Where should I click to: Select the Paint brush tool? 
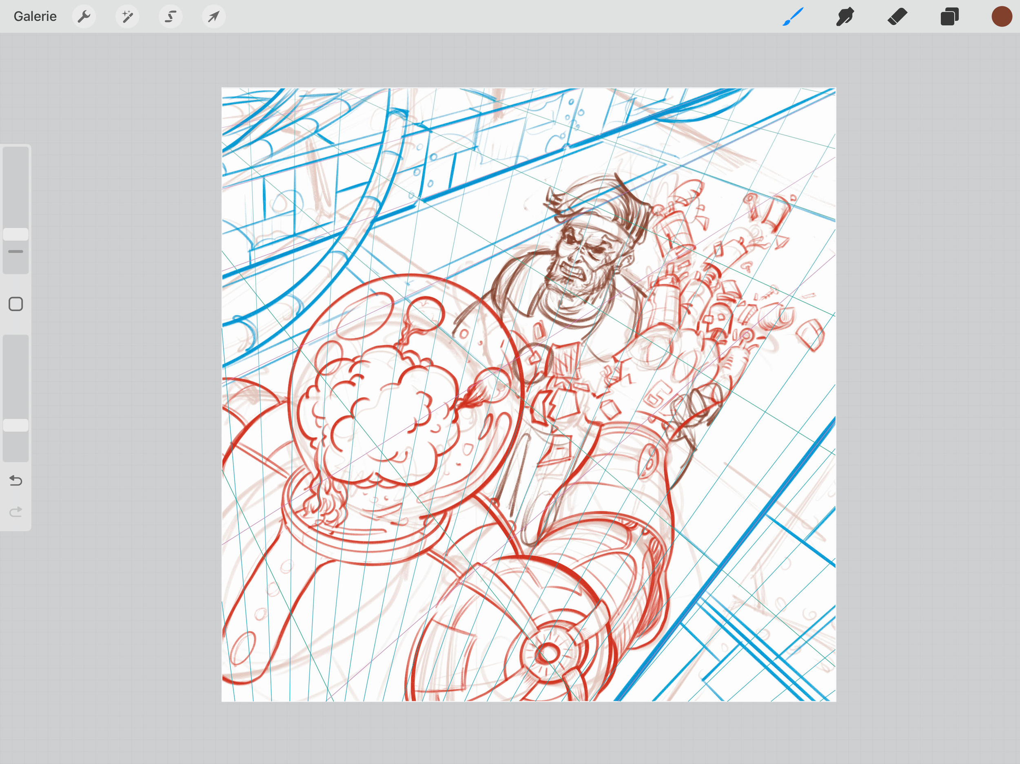(793, 17)
